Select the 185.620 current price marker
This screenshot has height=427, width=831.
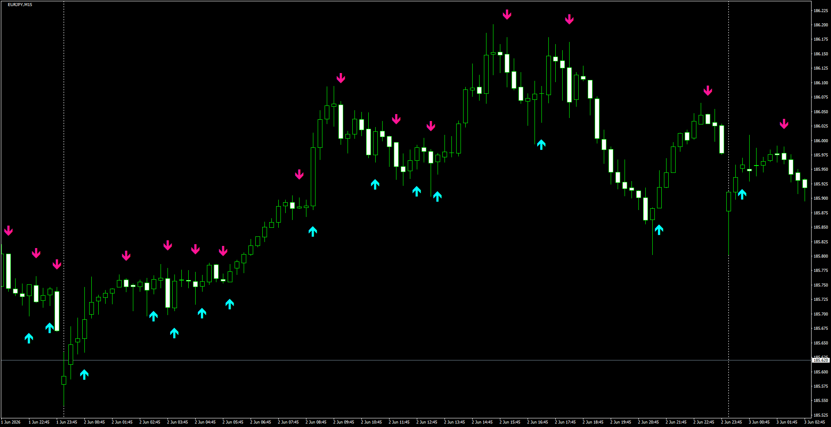821,360
